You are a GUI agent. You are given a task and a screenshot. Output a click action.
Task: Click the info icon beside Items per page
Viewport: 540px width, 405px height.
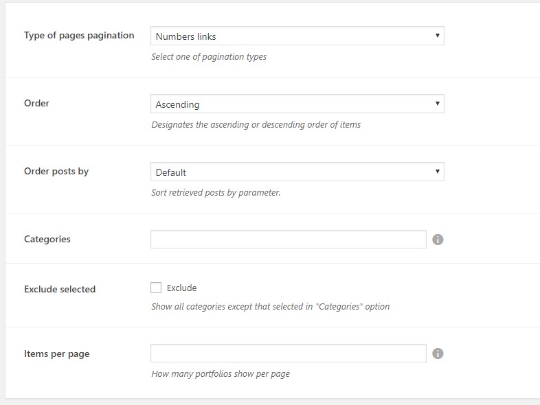(x=438, y=354)
